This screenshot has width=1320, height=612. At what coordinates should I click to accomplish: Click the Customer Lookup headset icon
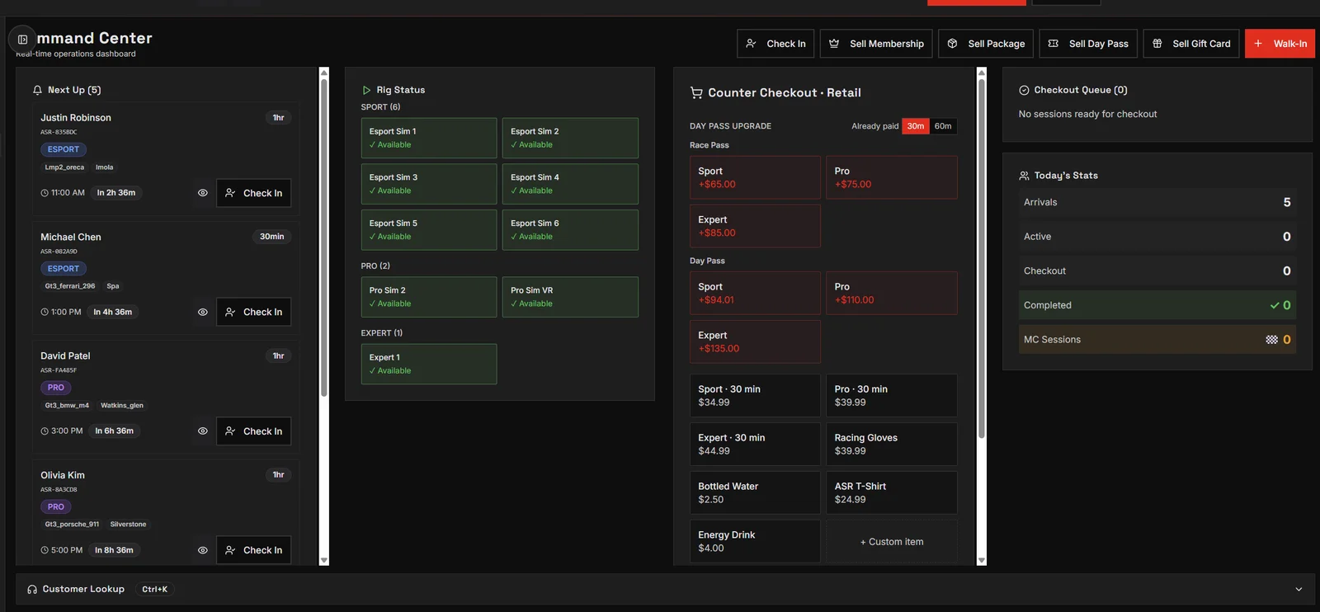point(32,590)
